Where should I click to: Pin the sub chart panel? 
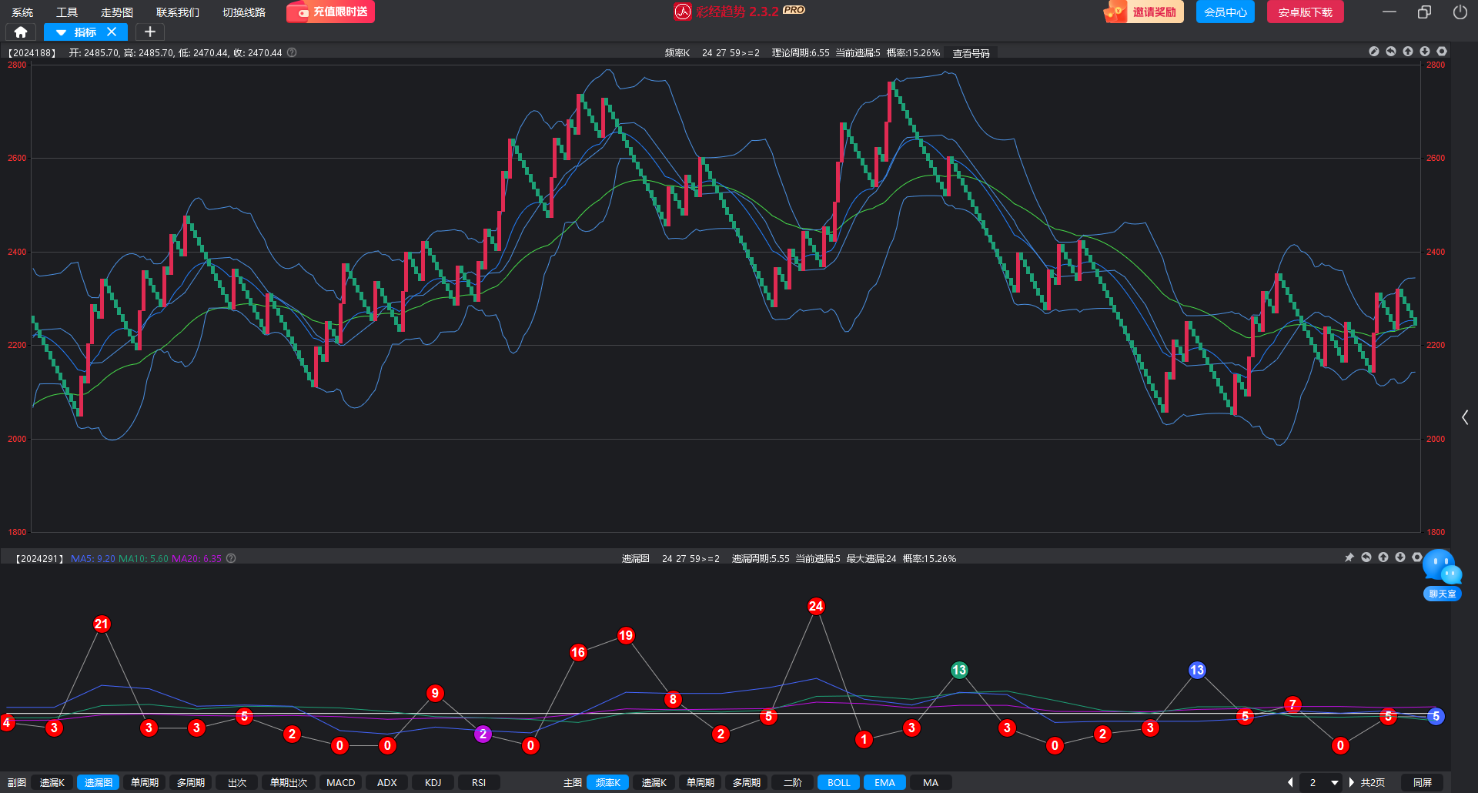1349,557
